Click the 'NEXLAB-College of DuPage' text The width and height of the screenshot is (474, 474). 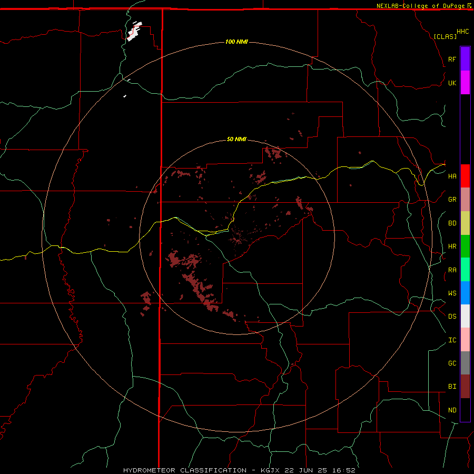[x=420, y=6]
